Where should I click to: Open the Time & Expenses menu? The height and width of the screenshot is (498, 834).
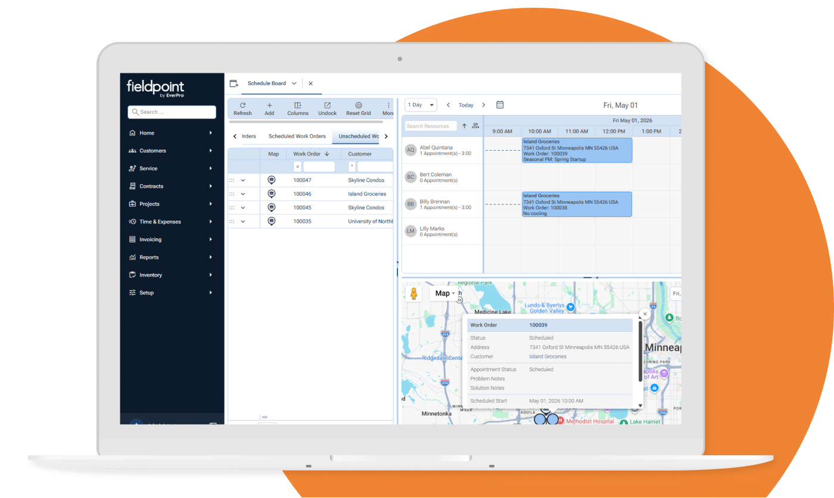(x=172, y=222)
